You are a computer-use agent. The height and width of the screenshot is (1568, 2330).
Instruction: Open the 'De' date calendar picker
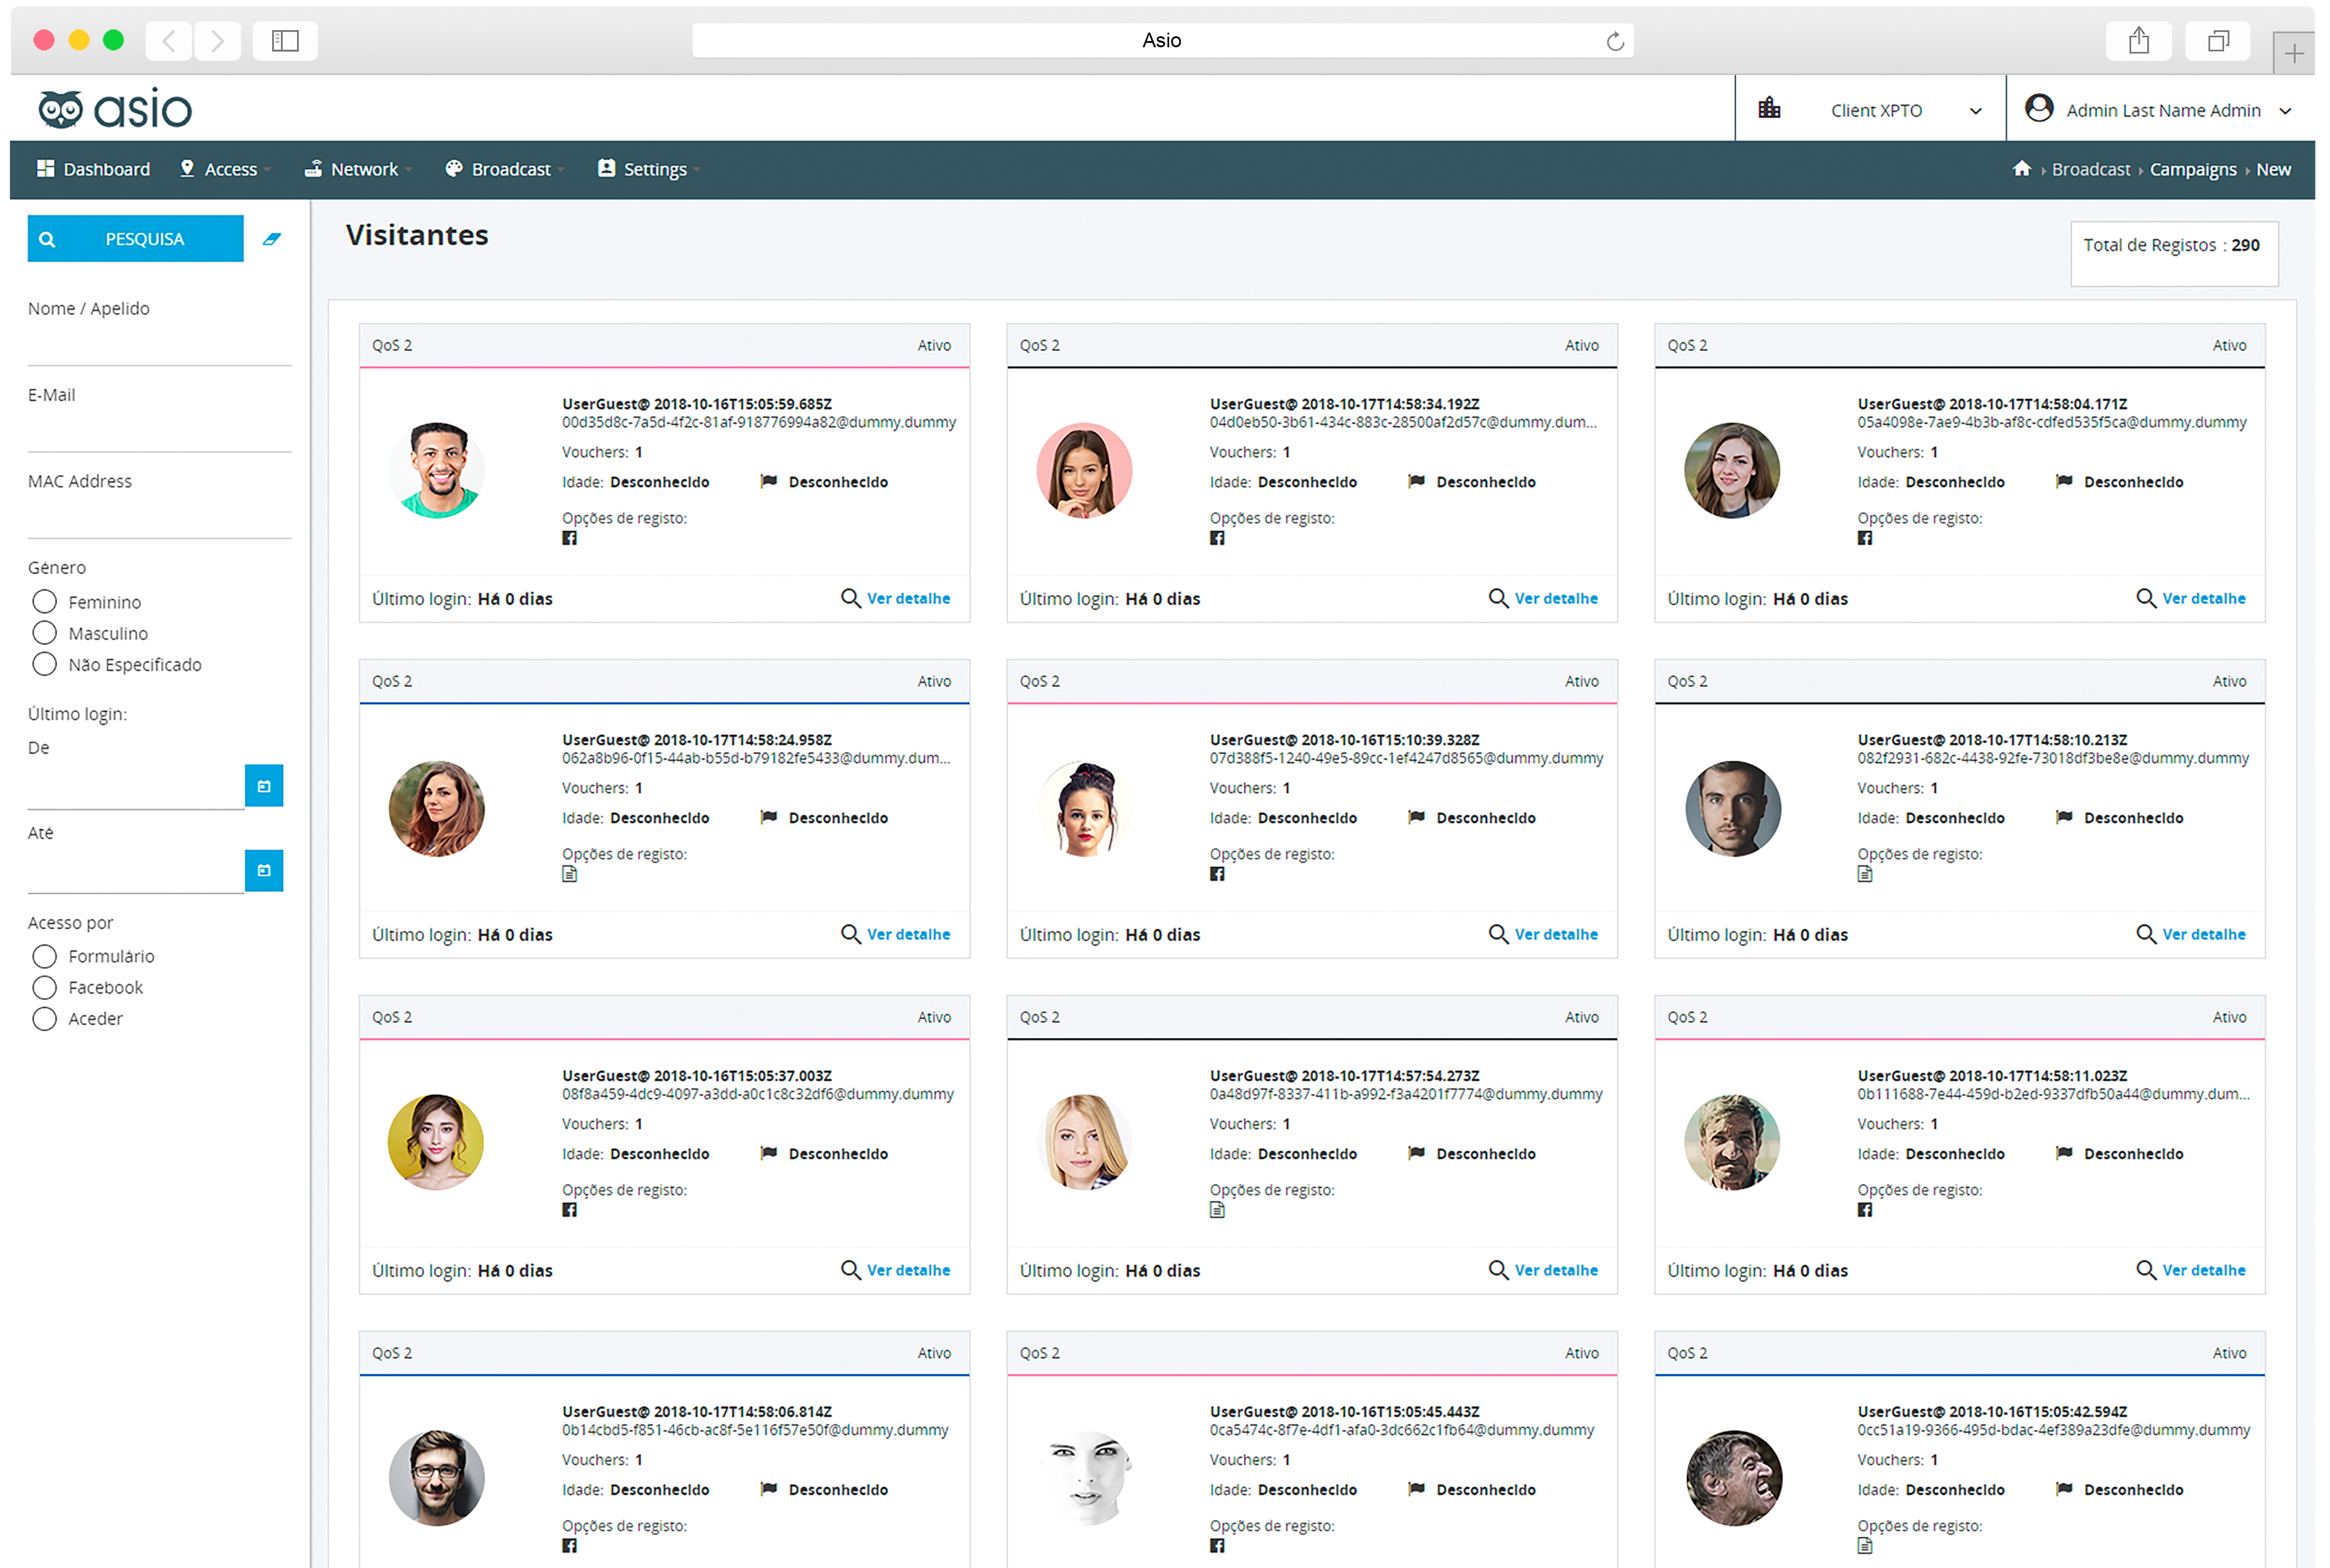pyautogui.click(x=264, y=786)
